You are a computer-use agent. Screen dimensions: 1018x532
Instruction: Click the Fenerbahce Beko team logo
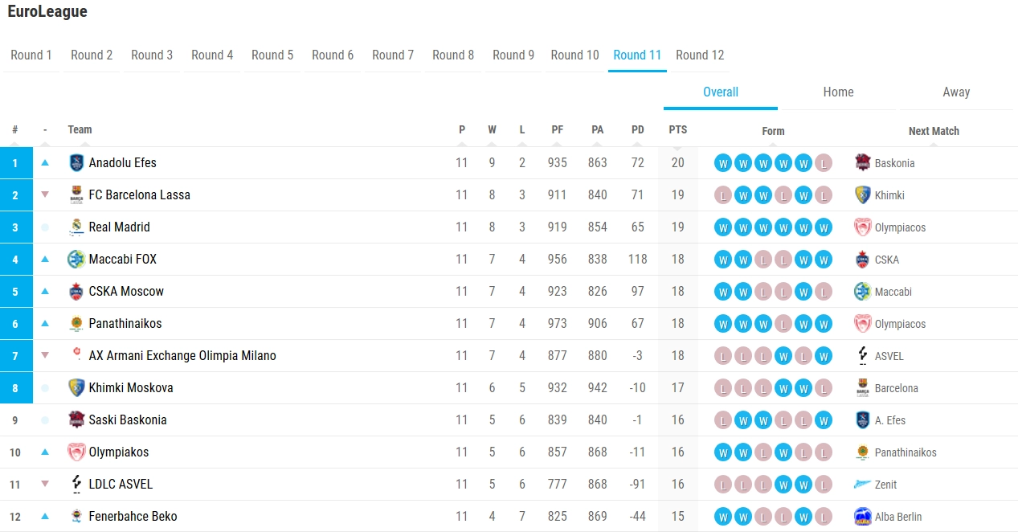pyautogui.click(x=76, y=516)
